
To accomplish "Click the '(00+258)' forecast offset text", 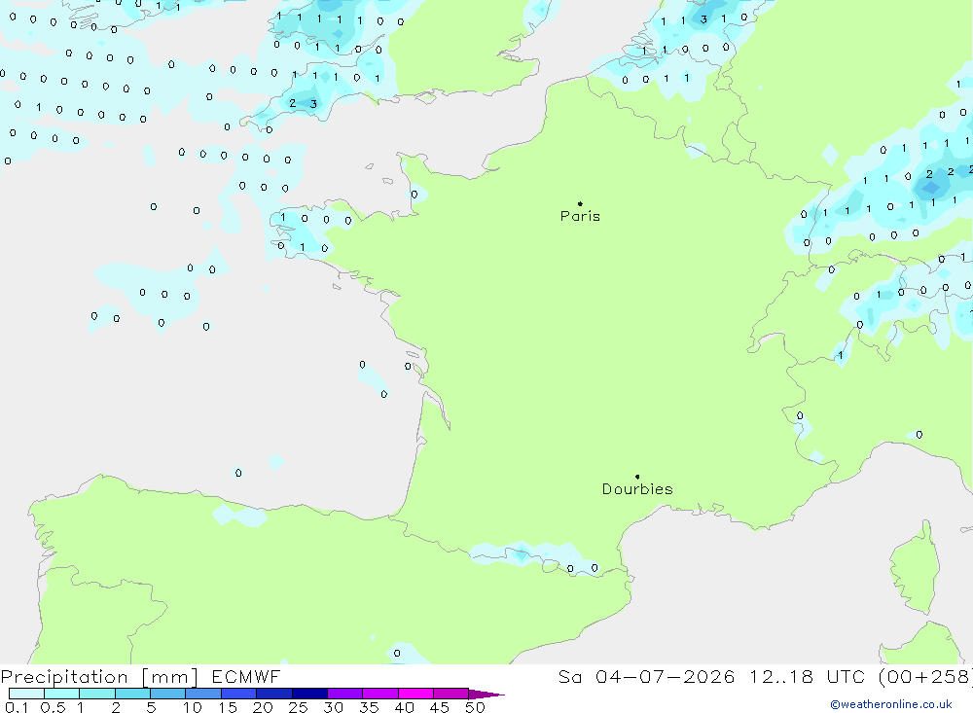I will [x=924, y=677].
